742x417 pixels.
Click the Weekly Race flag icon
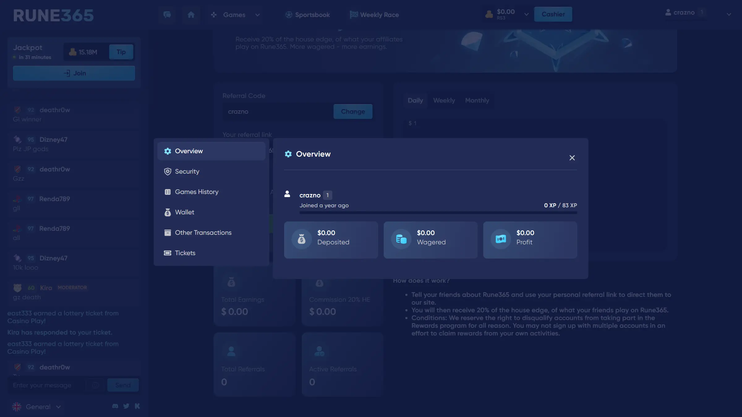pos(354,15)
